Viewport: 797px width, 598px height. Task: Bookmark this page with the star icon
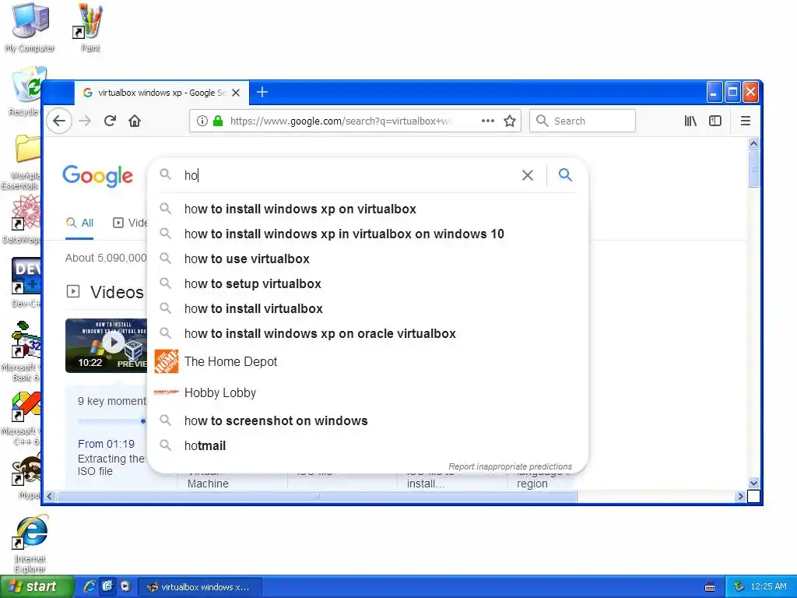pyautogui.click(x=509, y=121)
